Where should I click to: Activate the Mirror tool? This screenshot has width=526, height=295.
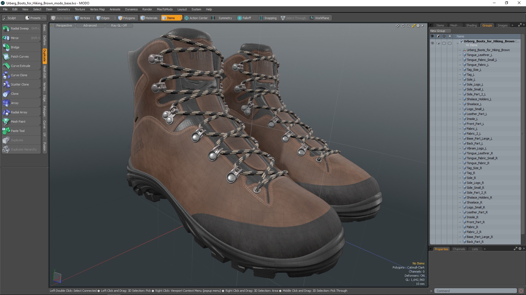(21, 38)
